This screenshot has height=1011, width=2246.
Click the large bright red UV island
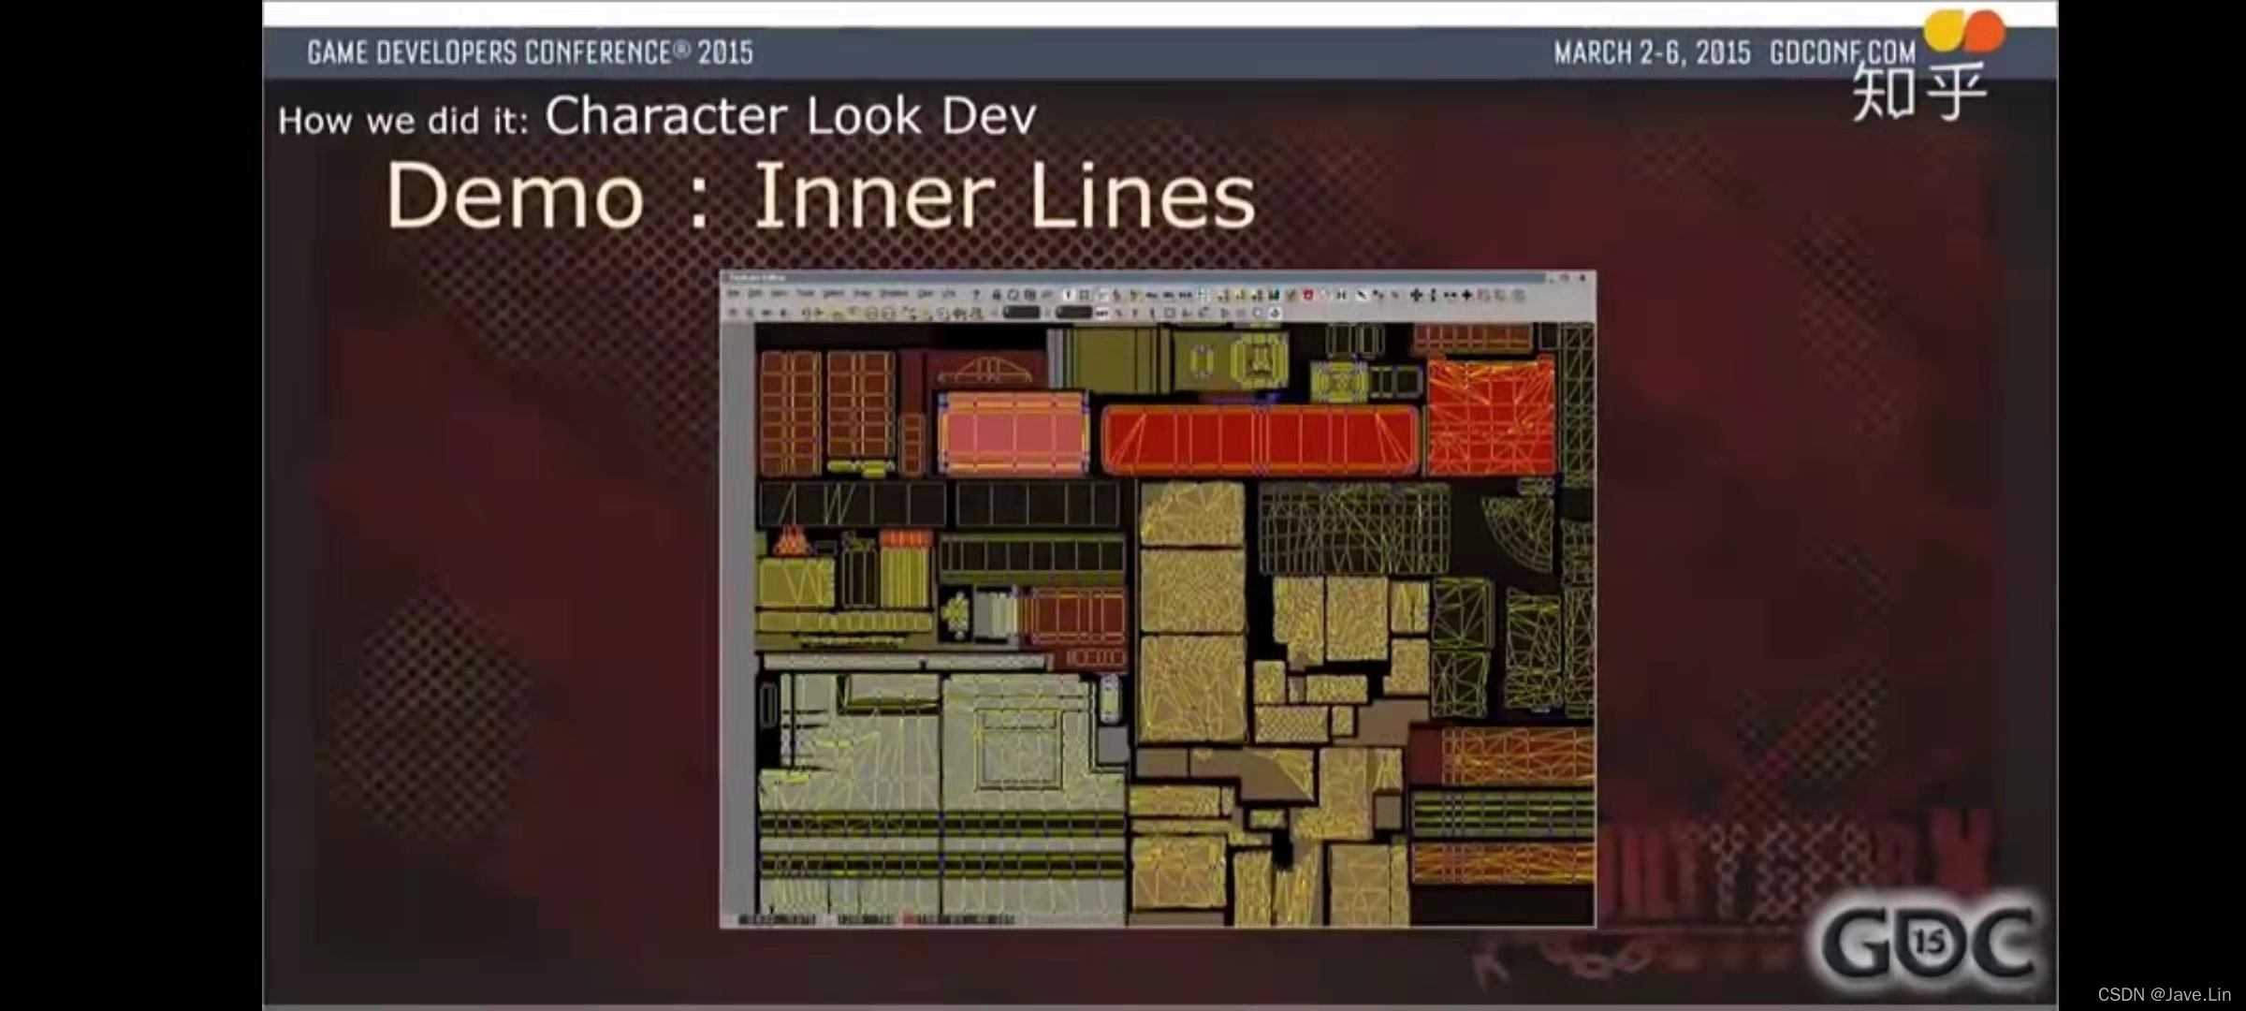click(1260, 439)
